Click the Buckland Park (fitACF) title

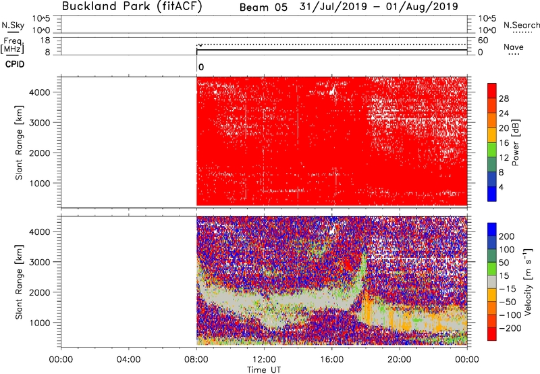point(132,6)
